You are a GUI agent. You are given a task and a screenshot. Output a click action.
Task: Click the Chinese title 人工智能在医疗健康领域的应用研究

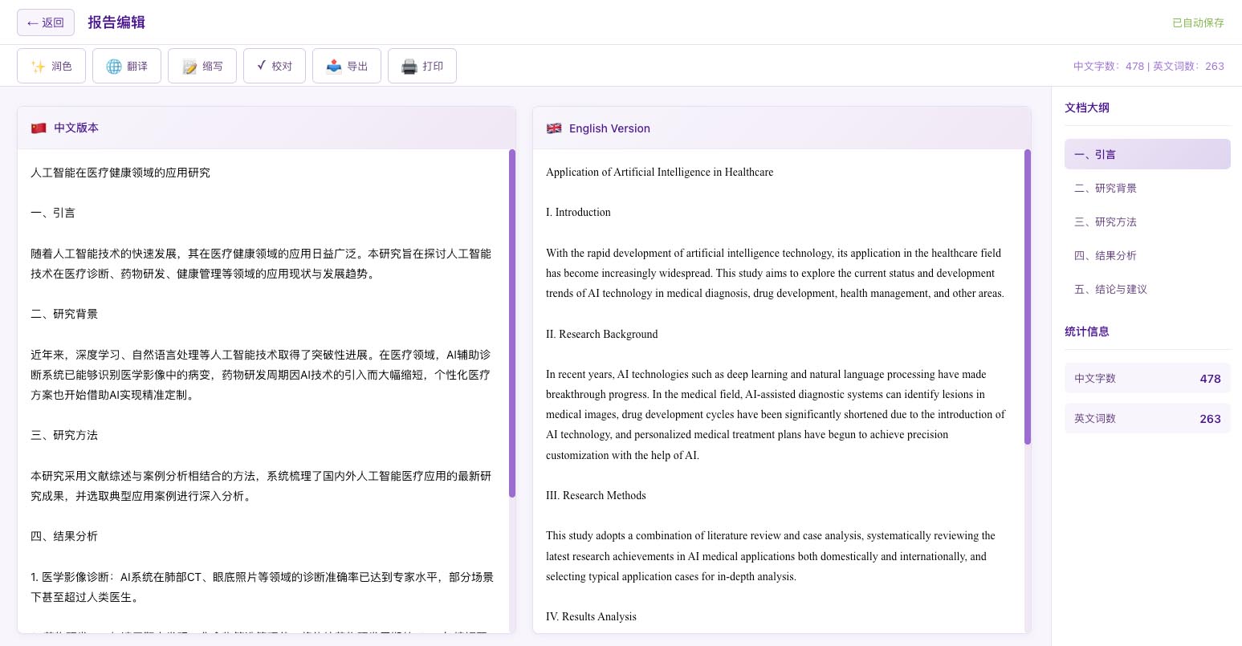(x=120, y=173)
